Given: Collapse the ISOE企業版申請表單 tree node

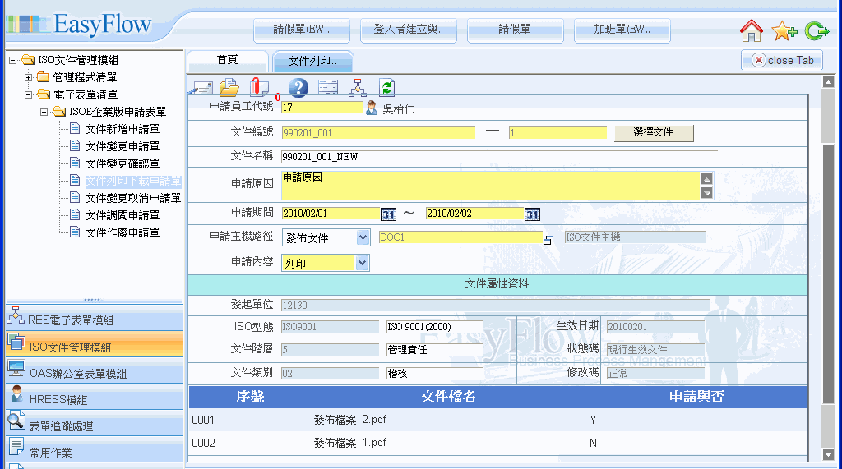Looking at the screenshot, I should pos(44,112).
